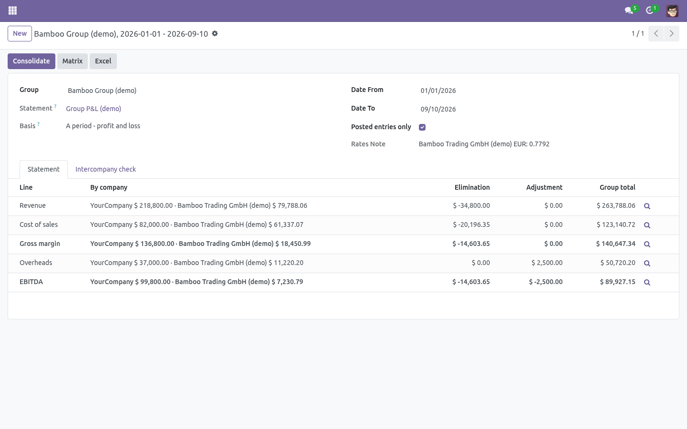
Task: Drill into Cost of sales magnifier icon
Action: tap(647, 225)
